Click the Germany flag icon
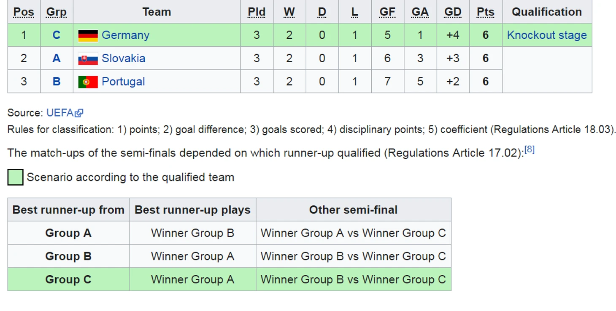This screenshot has height=311, width=616. (x=88, y=35)
